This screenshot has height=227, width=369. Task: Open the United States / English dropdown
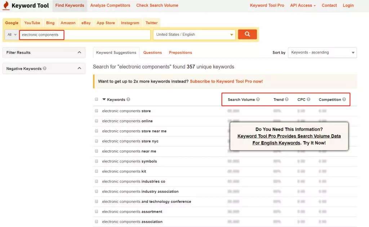tap(195, 35)
